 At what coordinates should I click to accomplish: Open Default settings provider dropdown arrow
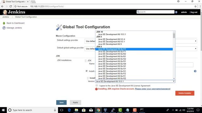pyautogui.click(x=196, y=41)
